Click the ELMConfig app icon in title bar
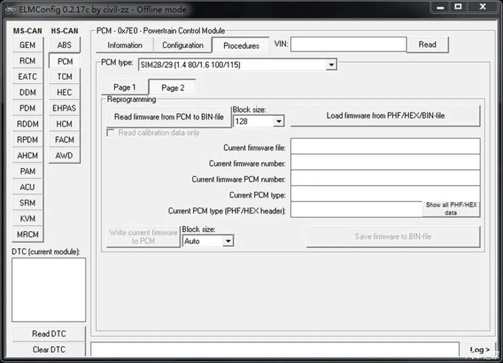 [x=10, y=10]
